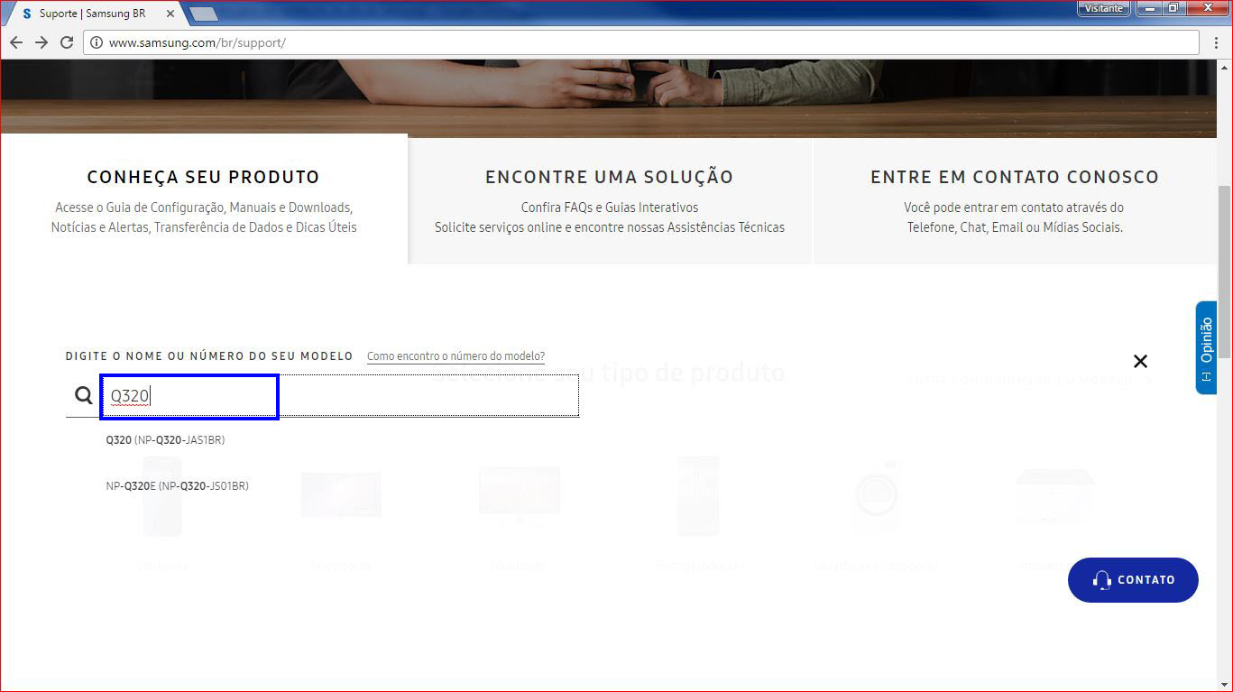View site information icon in address bar
This screenshot has height=692, width=1233.
pyautogui.click(x=97, y=42)
